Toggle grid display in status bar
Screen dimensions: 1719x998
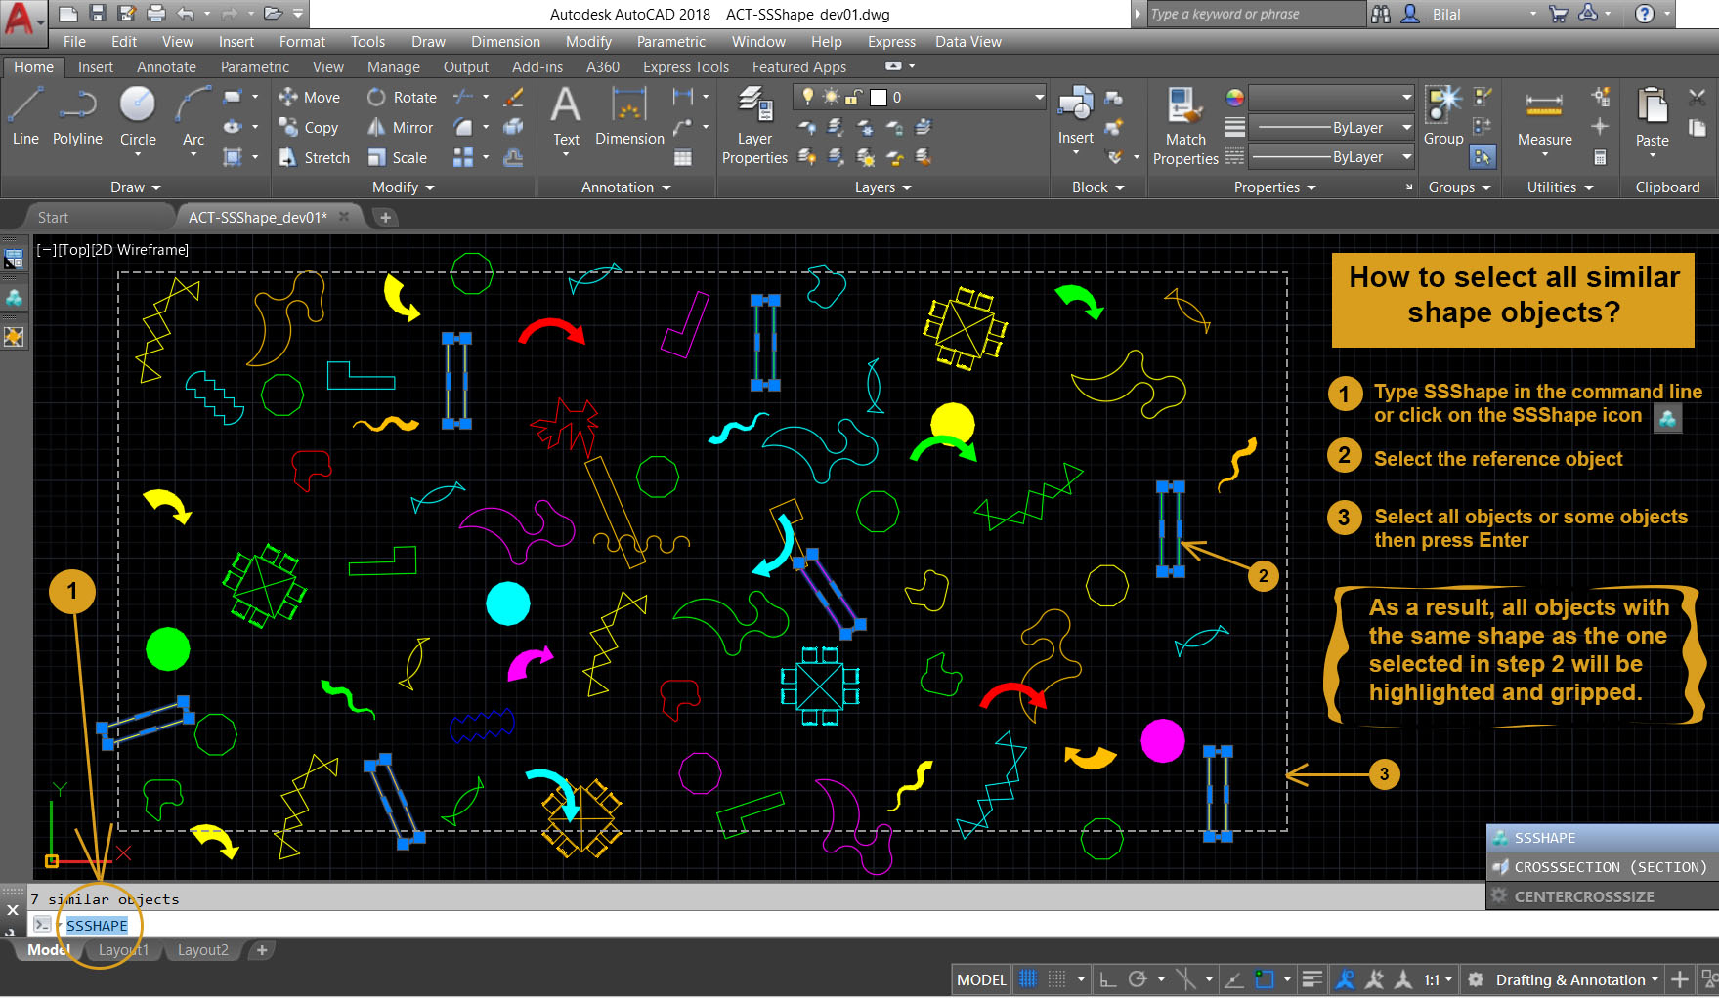tap(1027, 979)
